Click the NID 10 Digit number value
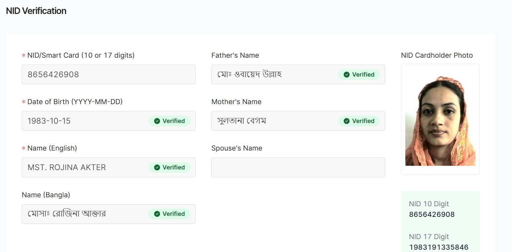 click(432, 215)
